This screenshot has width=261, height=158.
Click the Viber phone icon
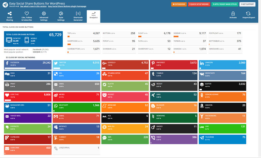(153, 138)
